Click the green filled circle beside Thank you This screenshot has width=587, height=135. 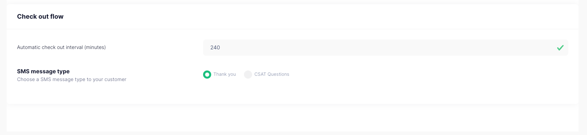(x=207, y=74)
